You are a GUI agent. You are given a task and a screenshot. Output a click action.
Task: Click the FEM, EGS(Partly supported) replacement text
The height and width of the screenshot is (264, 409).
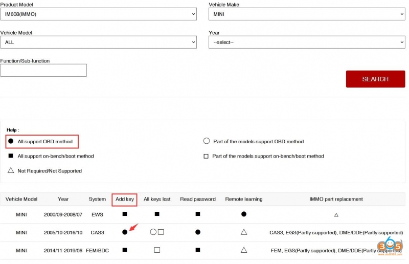(x=336, y=250)
